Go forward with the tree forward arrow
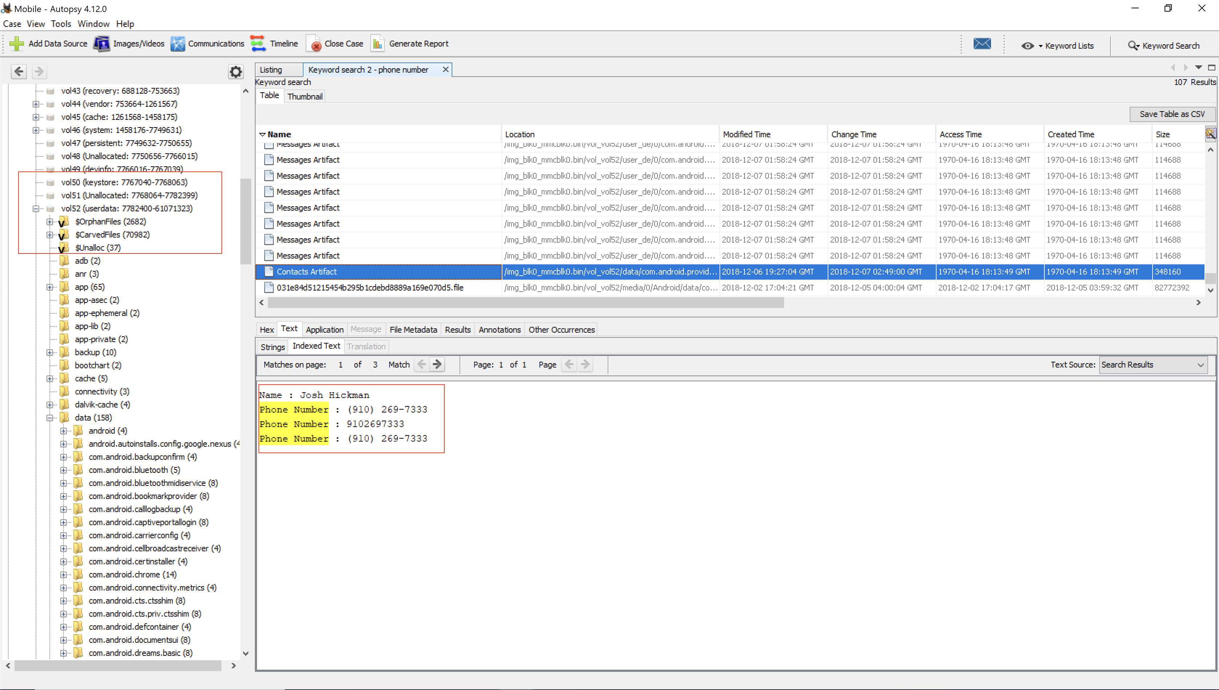Image resolution: width=1219 pixels, height=690 pixels. (39, 72)
